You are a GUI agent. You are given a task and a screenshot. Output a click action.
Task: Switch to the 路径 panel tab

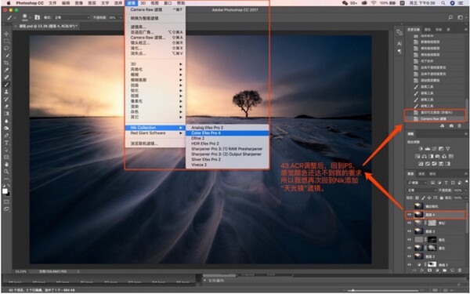432,174
